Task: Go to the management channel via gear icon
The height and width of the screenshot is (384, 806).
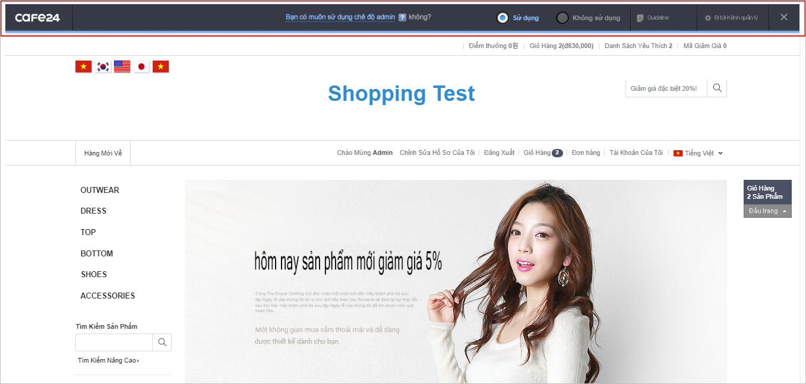Action: click(707, 18)
